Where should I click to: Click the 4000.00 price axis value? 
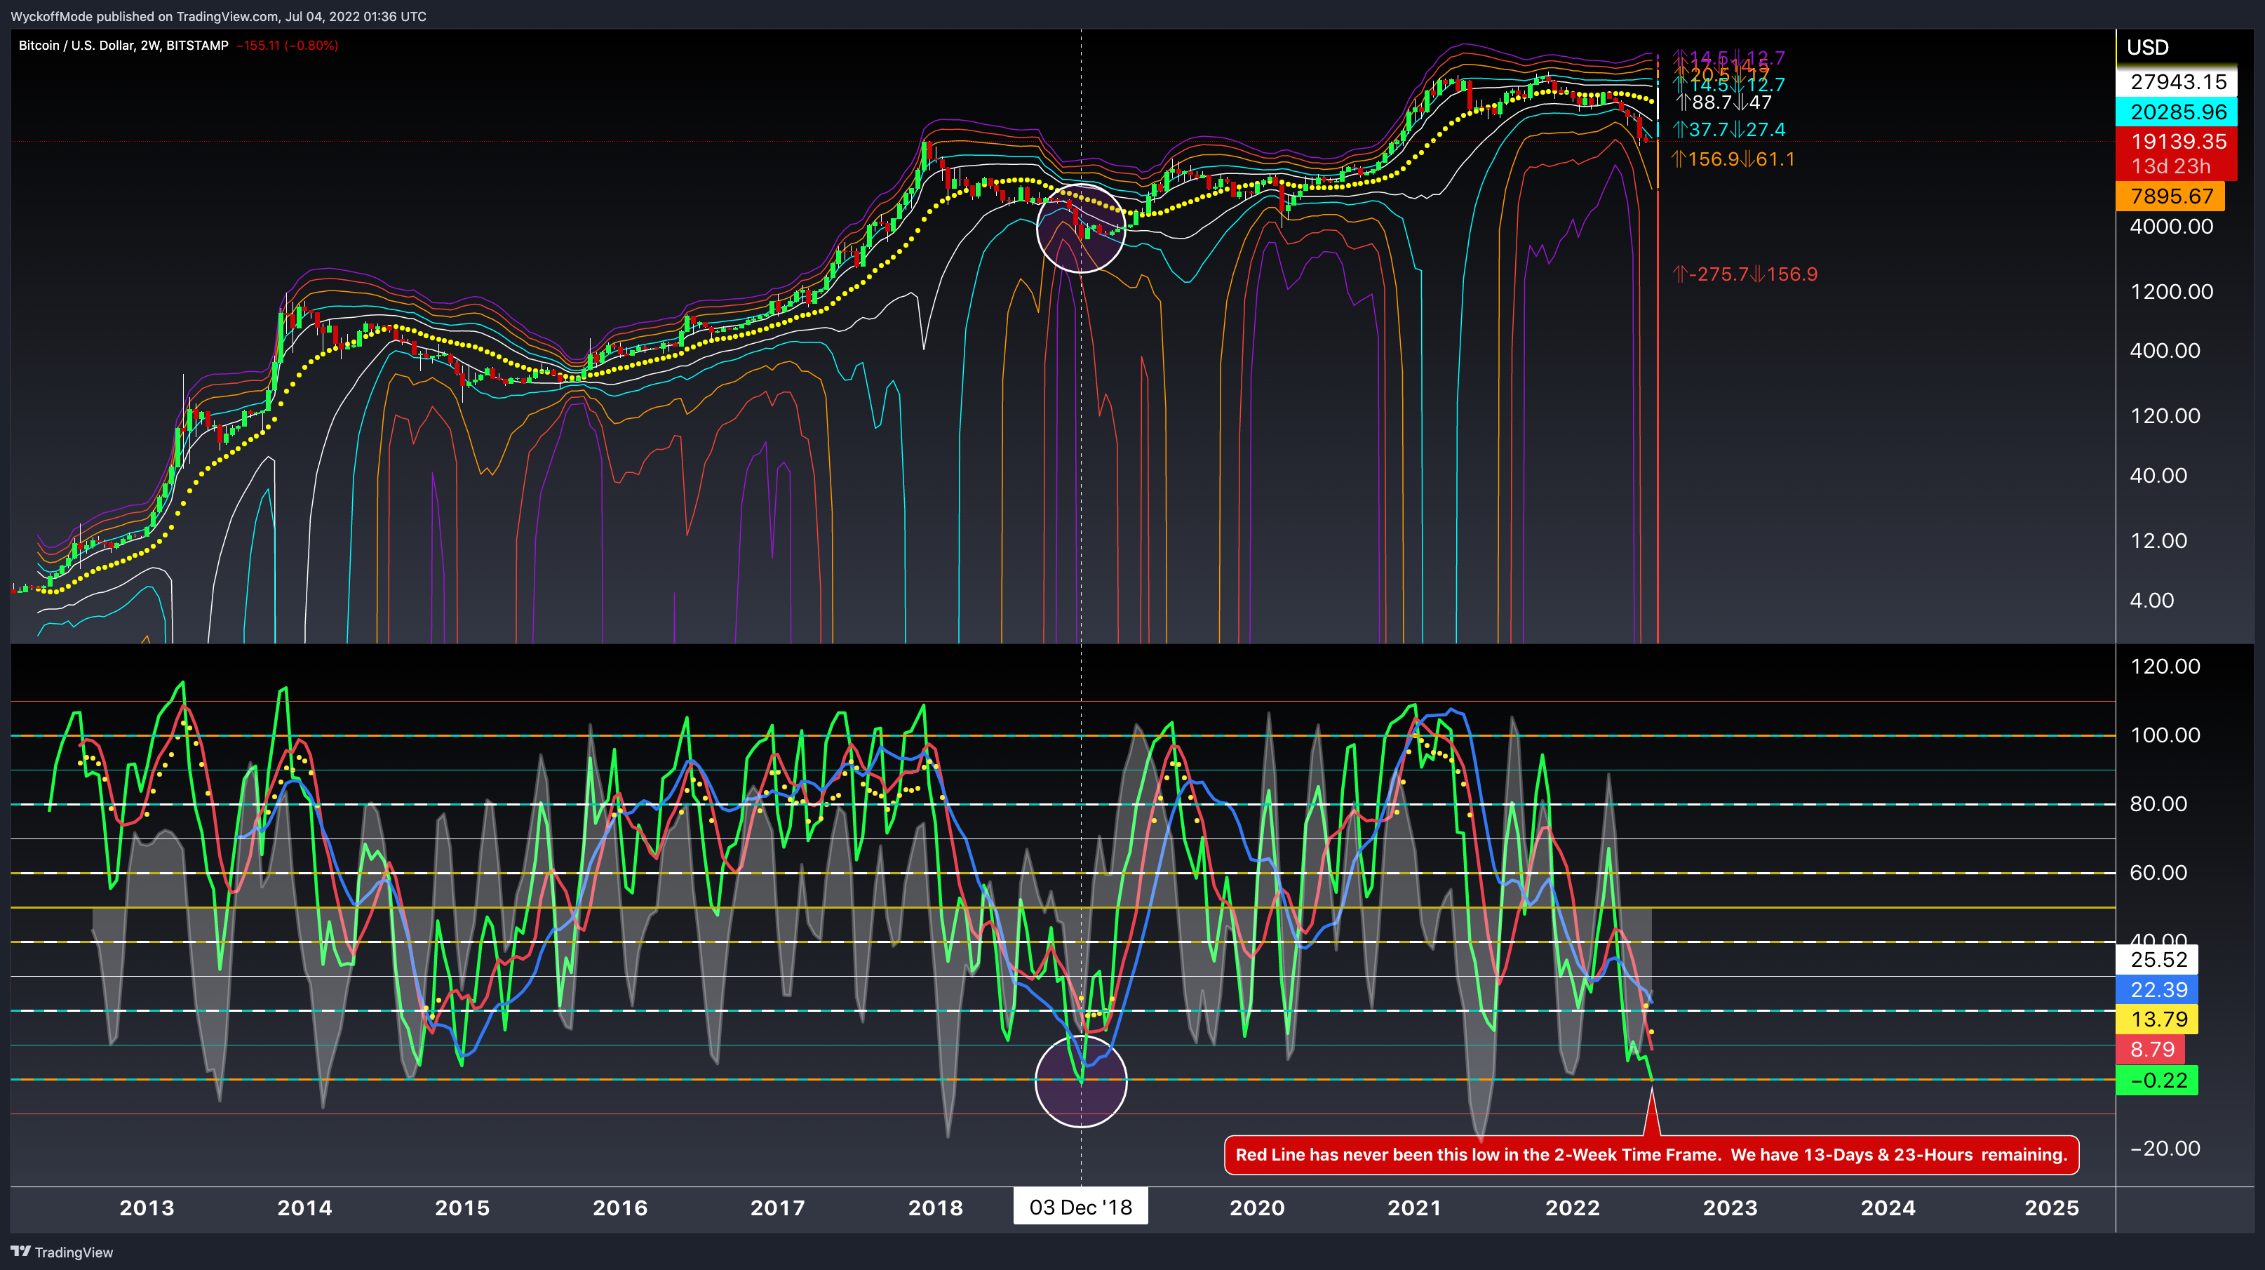[x=2171, y=226]
